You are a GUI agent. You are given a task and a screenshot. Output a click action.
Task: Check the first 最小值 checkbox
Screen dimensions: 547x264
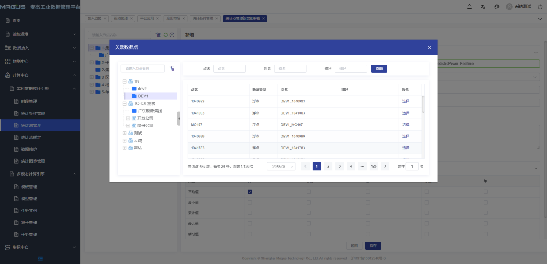250,202
